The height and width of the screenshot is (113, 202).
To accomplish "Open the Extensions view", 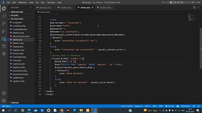I will tap(4, 39).
